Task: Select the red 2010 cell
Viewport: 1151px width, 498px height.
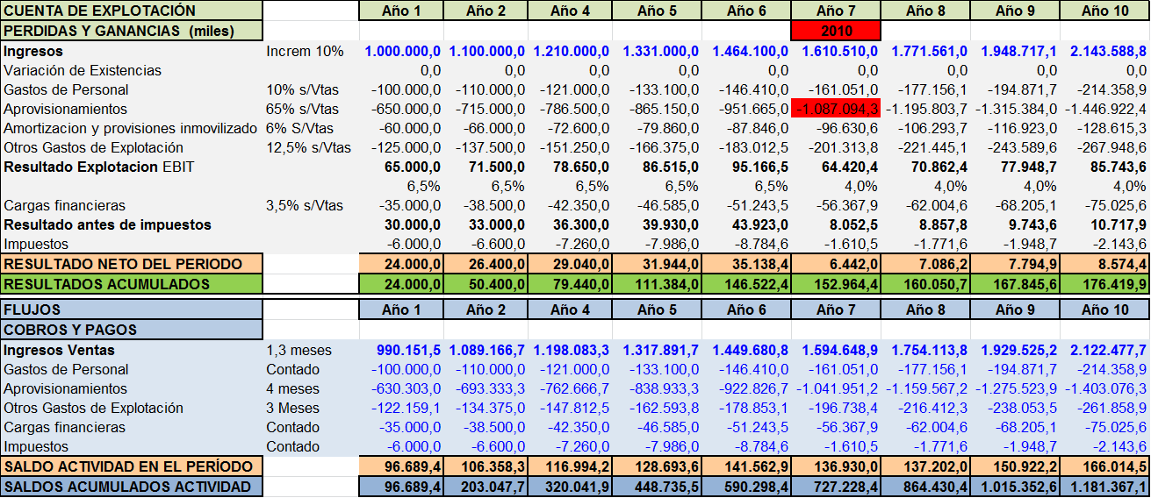Action: tap(835, 31)
